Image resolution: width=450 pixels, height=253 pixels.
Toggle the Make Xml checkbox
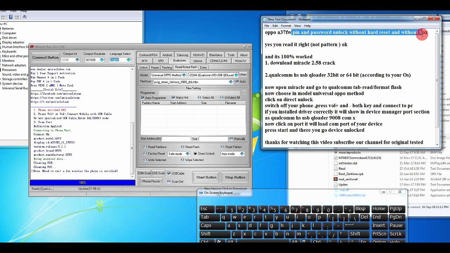coord(173,98)
